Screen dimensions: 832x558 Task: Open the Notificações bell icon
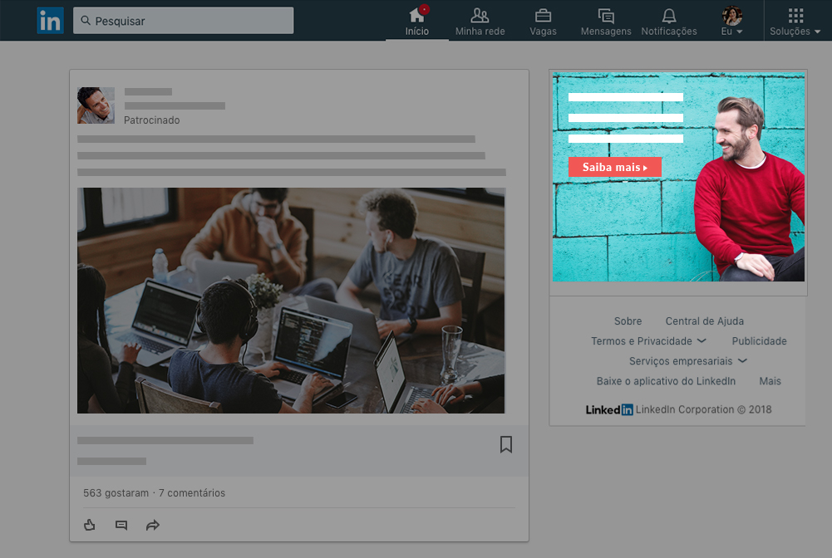(669, 16)
